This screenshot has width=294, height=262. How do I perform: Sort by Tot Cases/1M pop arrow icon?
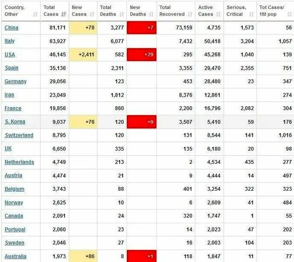tap(289, 15)
